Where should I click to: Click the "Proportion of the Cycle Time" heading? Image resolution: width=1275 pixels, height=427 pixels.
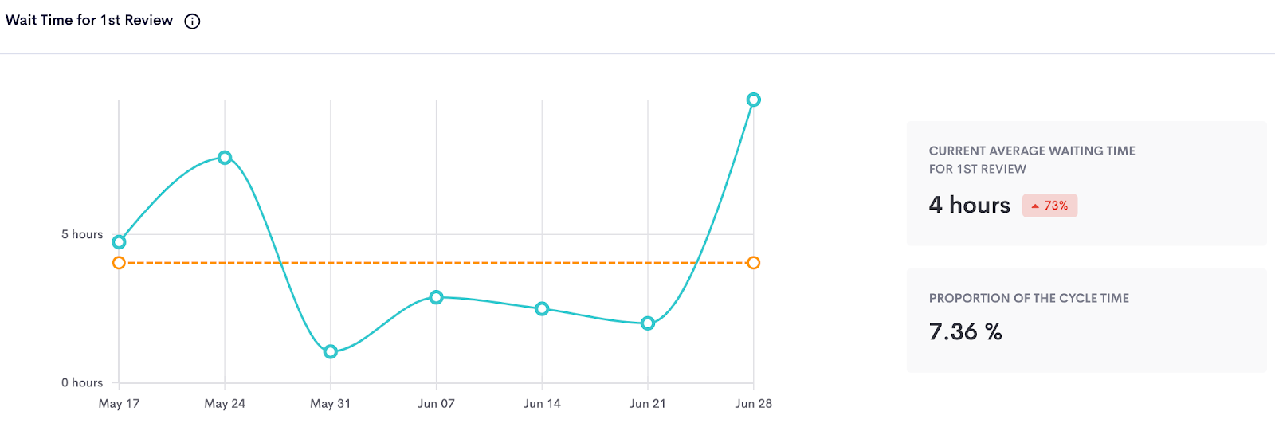1029,298
